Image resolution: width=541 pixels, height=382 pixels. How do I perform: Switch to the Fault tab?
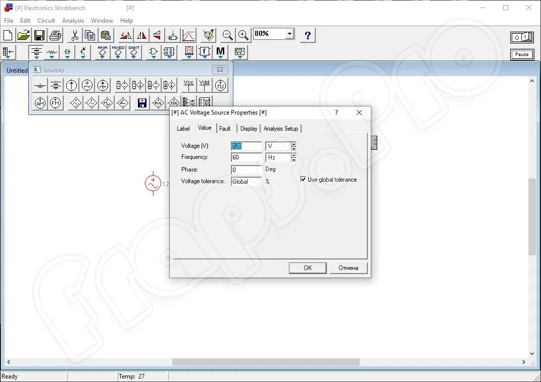tap(225, 129)
